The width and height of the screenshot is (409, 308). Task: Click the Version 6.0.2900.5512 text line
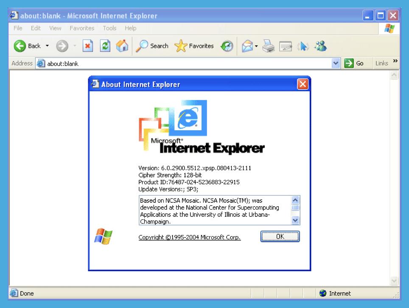(x=195, y=168)
